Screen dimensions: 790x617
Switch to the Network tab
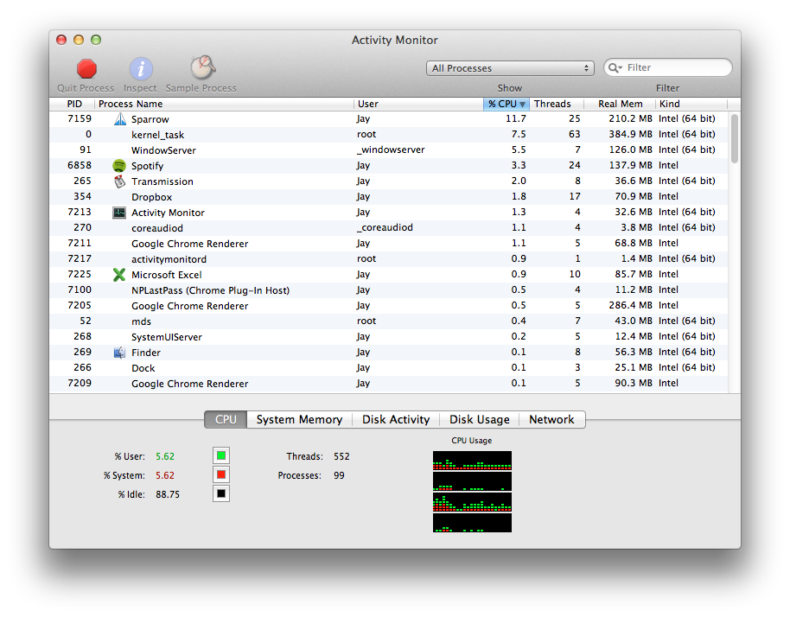click(x=551, y=420)
